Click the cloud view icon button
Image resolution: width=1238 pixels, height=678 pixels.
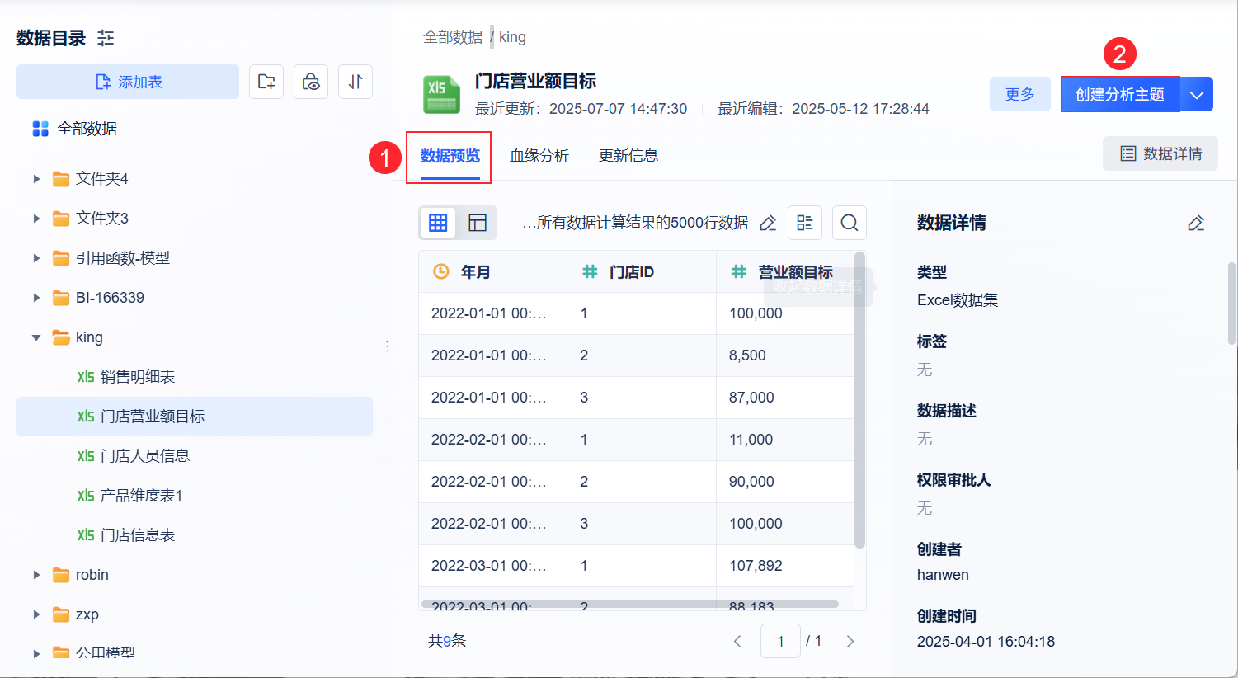coord(311,82)
